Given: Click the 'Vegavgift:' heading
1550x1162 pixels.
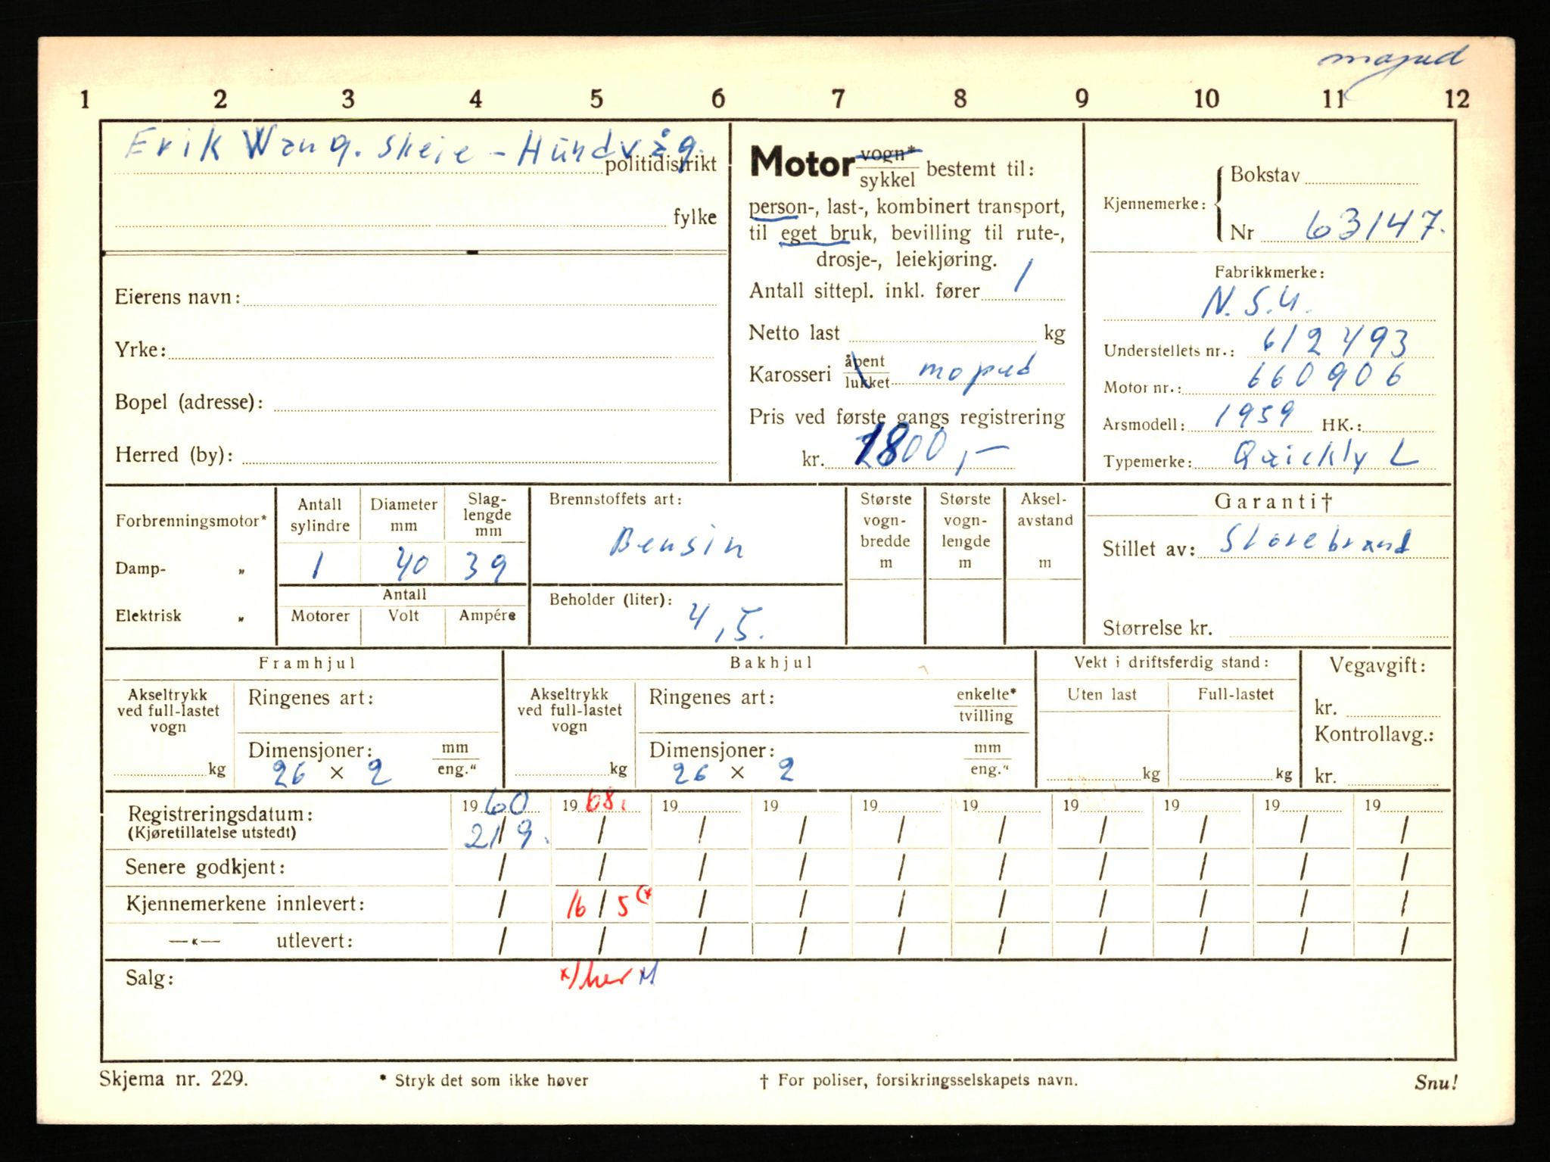Looking at the screenshot, I should (x=1378, y=666).
